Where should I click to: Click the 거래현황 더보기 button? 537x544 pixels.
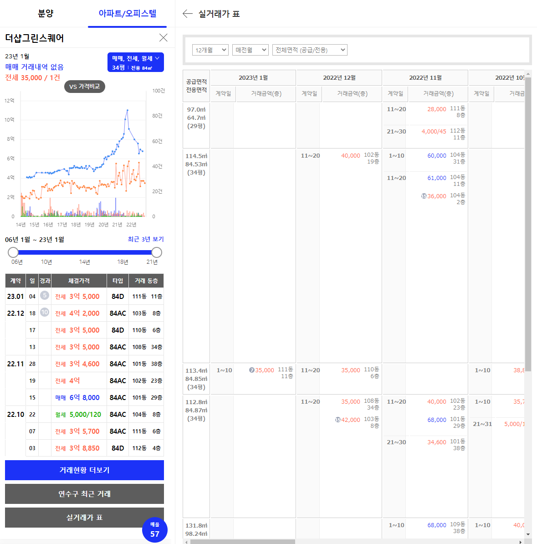click(x=84, y=470)
